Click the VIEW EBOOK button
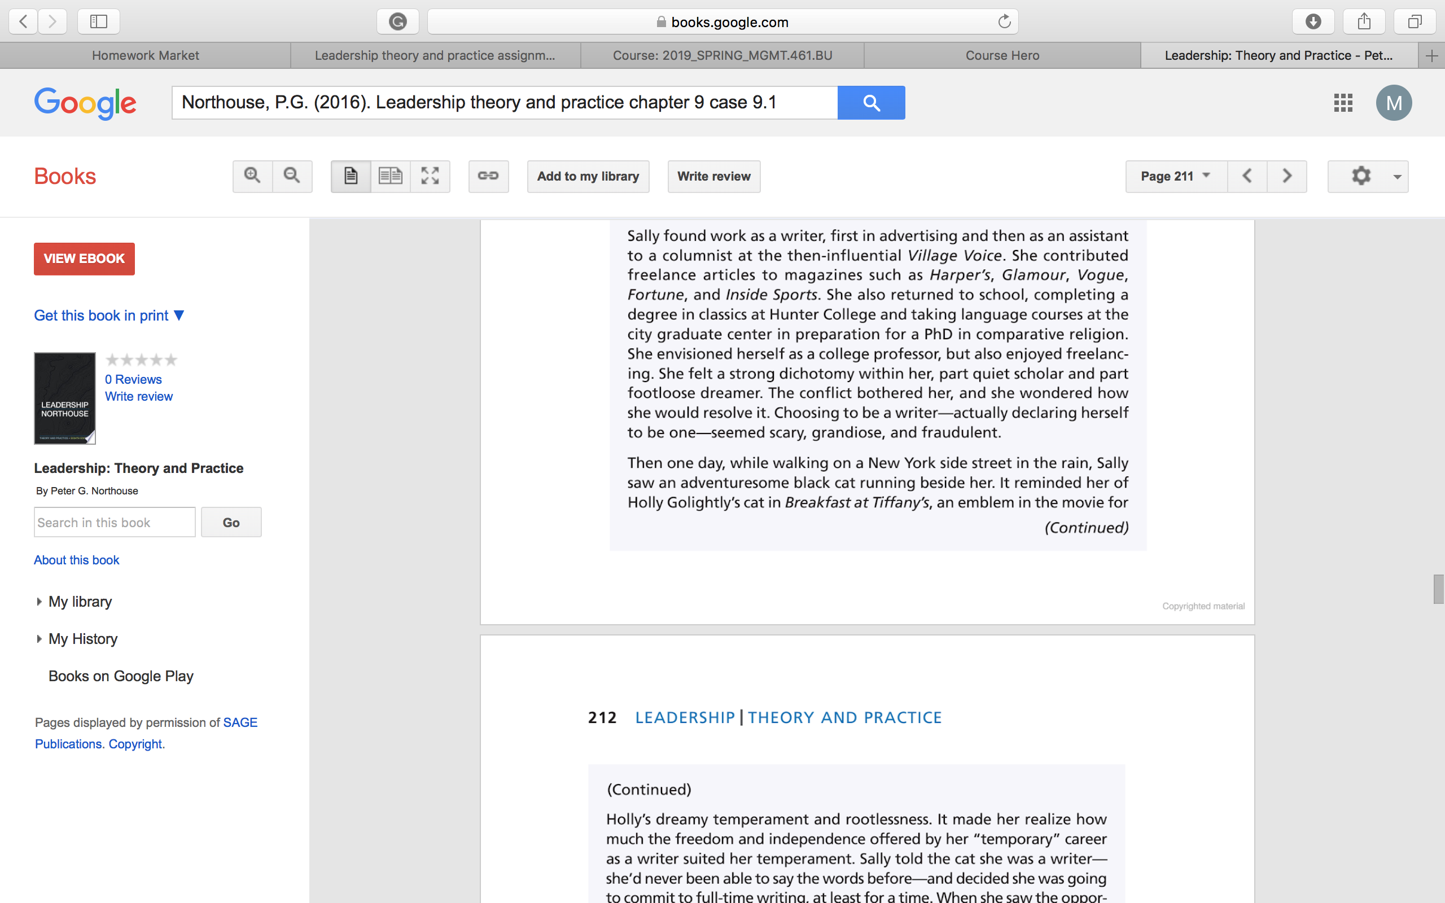Viewport: 1445px width, 903px height. (84, 258)
